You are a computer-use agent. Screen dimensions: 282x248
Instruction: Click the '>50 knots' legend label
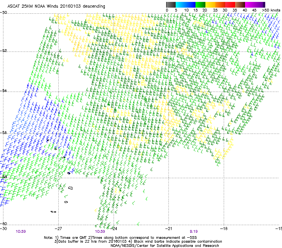click(271, 10)
